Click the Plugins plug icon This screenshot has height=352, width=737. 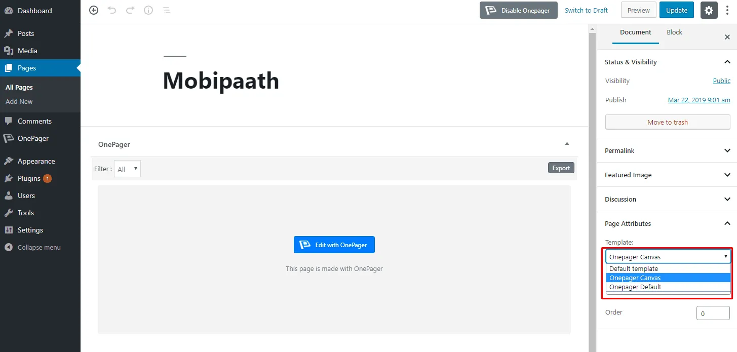(9, 178)
